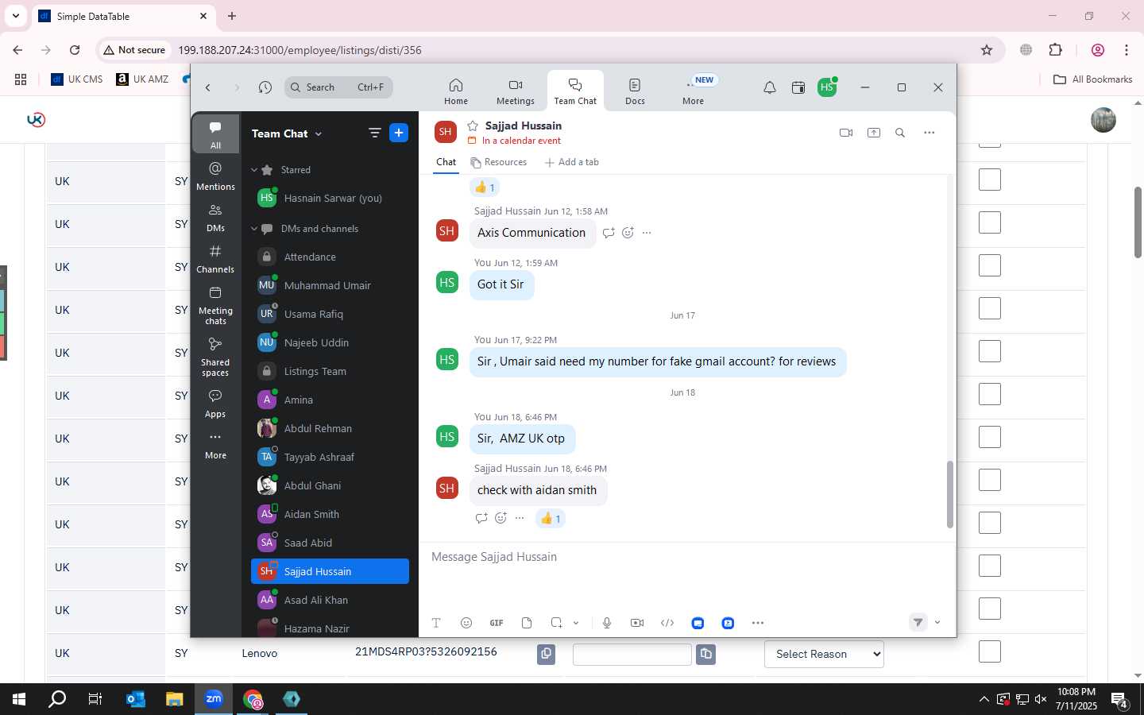Click the Message Sajjad Hussain input field
This screenshot has width=1144, height=715.
pos(687,557)
